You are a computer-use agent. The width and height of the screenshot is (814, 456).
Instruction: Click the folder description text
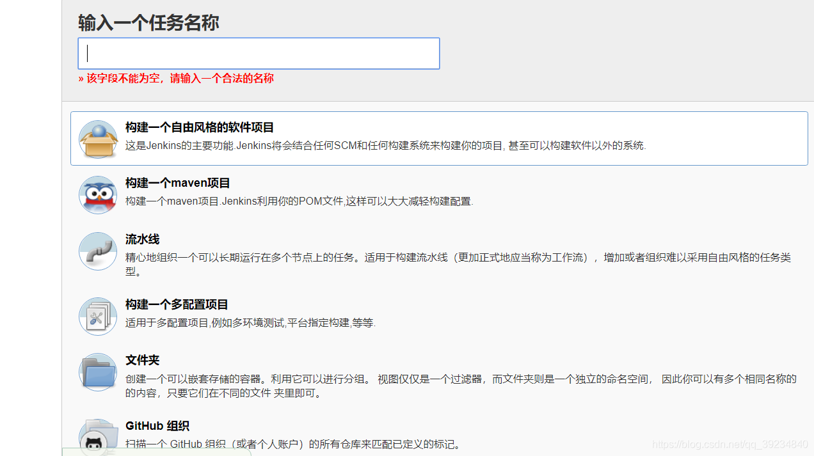click(x=461, y=386)
